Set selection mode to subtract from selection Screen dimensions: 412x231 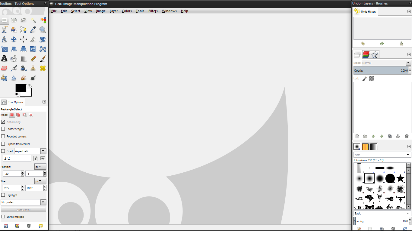pos(24,115)
